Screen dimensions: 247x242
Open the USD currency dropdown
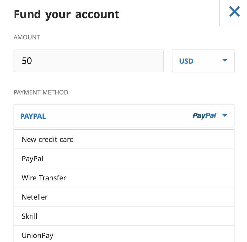[x=203, y=61]
